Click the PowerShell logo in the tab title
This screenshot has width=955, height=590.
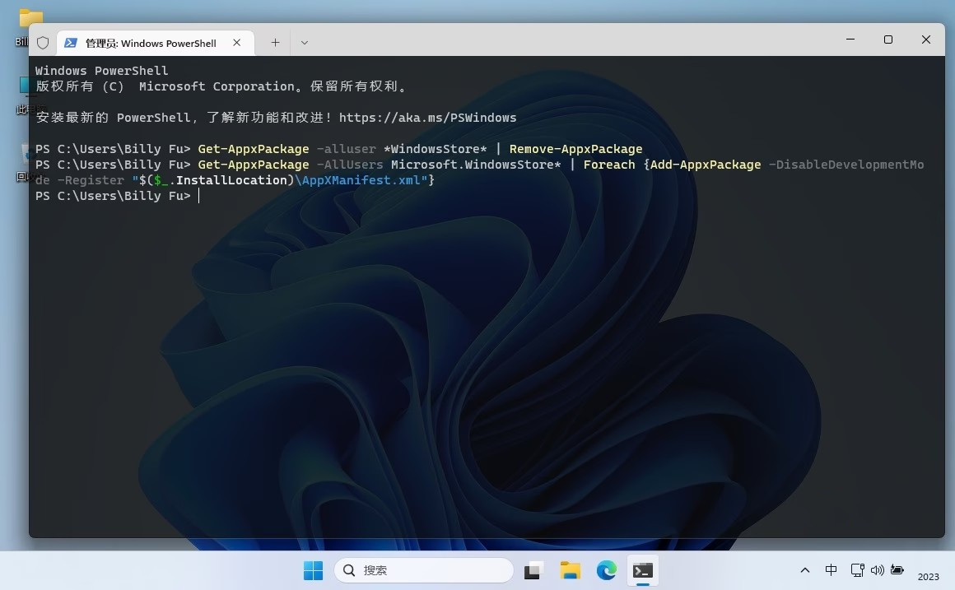(70, 42)
